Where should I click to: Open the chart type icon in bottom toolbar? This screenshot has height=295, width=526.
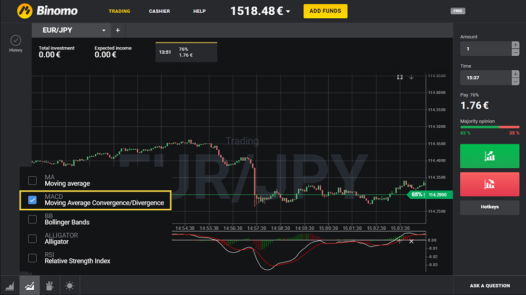click(10, 286)
